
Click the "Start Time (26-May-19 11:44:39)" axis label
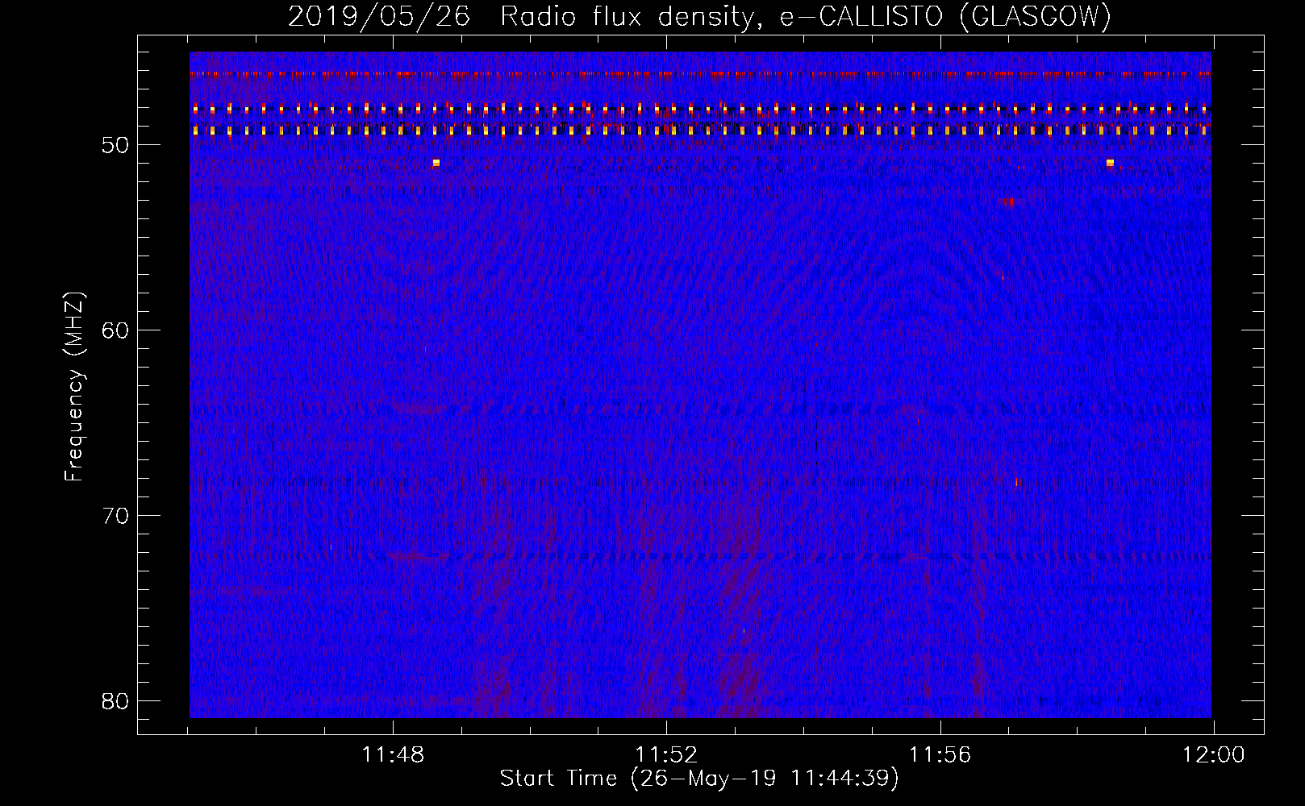coord(699,779)
